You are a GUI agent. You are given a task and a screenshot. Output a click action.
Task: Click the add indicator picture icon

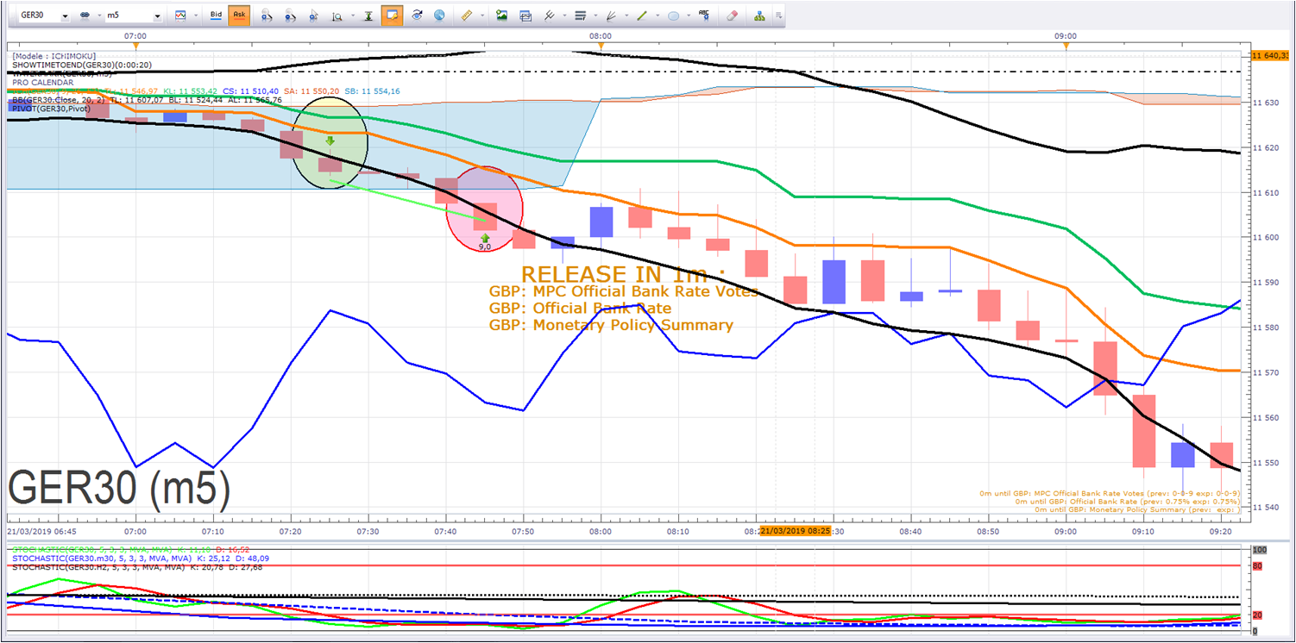(x=502, y=16)
